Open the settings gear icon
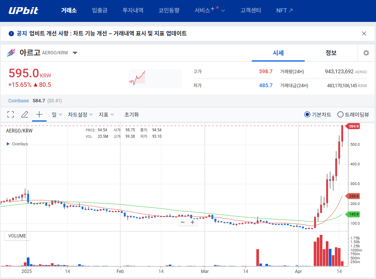Viewport: 376px width, 279px height. [x=366, y=53]
